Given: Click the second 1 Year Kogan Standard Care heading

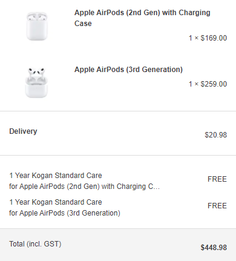Looking at the screenshot, I should point(56,202).
